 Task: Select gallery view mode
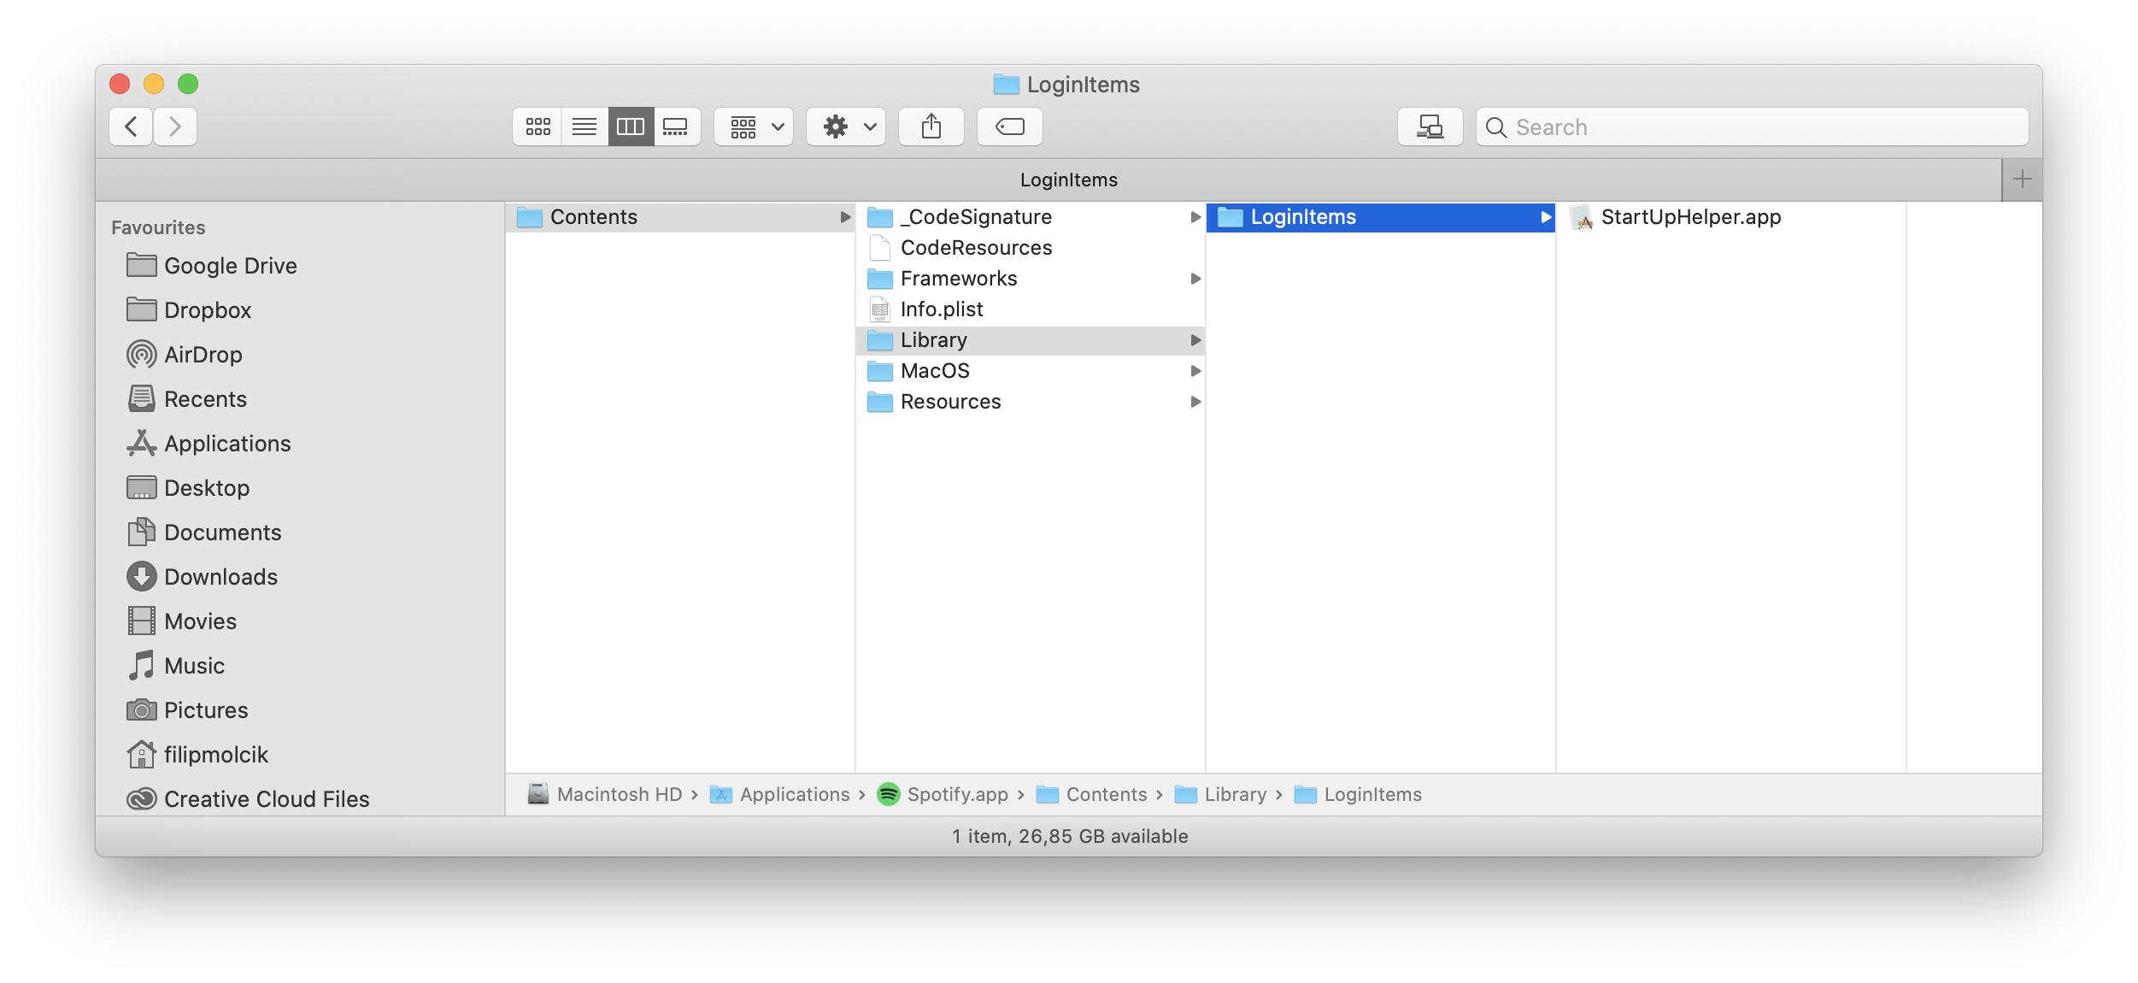click(676, 127)
